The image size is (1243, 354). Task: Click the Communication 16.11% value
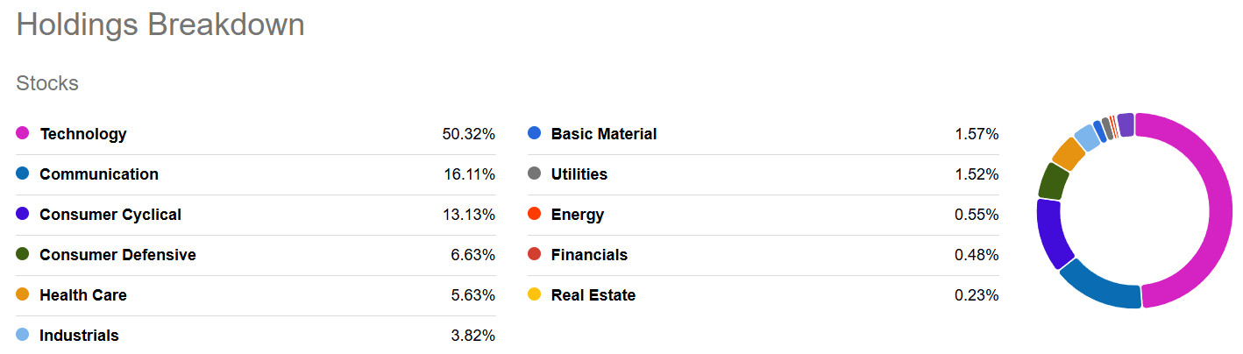tap(469, 174)
